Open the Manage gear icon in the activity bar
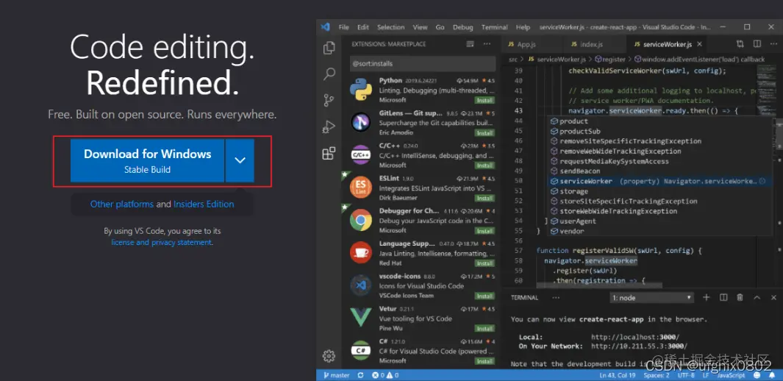This screenshot has width=783, height=381. [x=329, y=356]
